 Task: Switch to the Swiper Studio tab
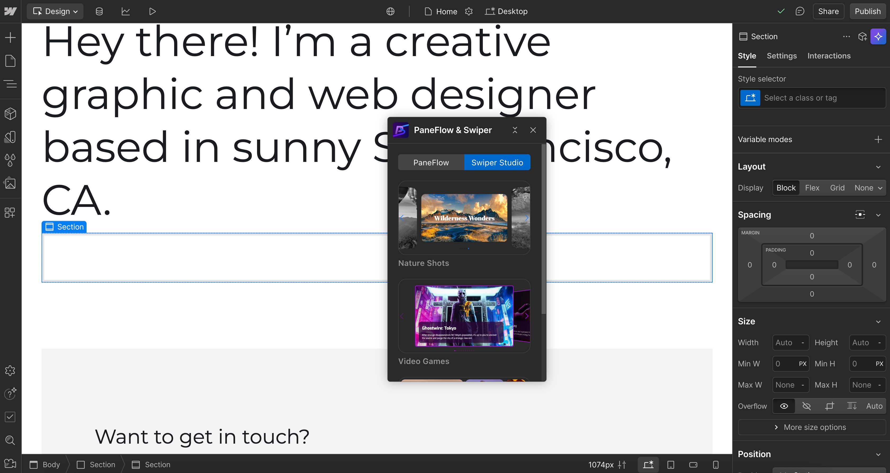point(497,162)
